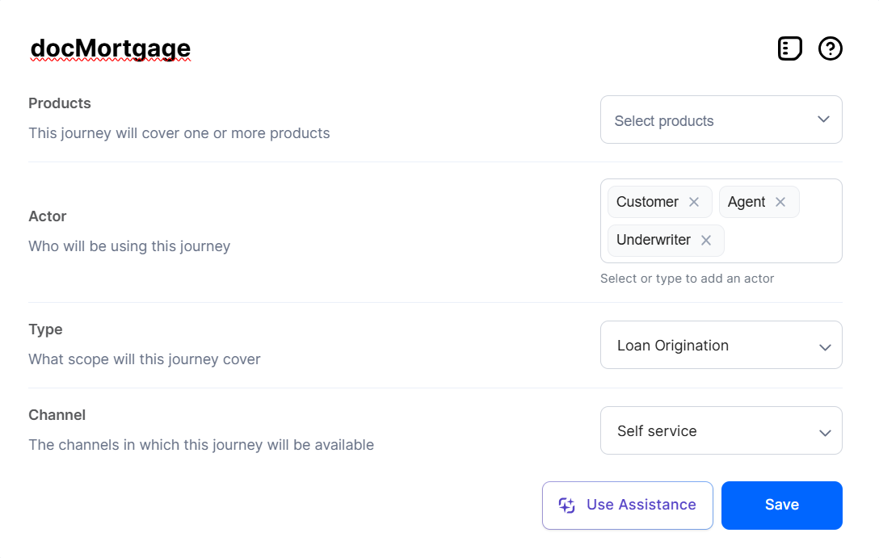Expand the Loan Origination type dropdown
Screen dimensions: 879x558
click(711, 346)
